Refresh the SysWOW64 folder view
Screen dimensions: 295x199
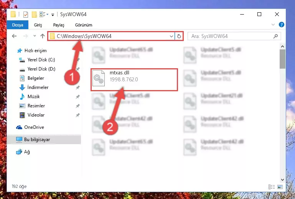tap(179, 36)
